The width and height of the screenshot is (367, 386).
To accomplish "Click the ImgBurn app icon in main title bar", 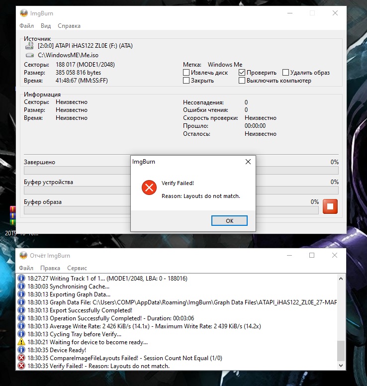I will [24, 13].
